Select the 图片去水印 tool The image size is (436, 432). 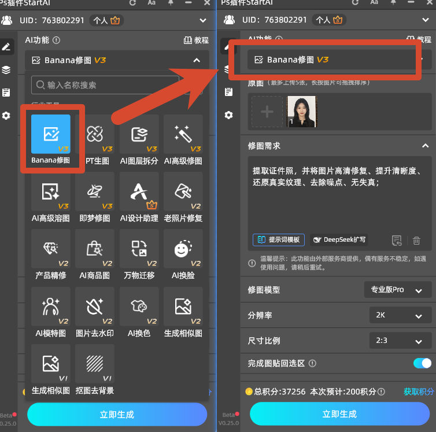pyautogui.click(x=95, y=307)
